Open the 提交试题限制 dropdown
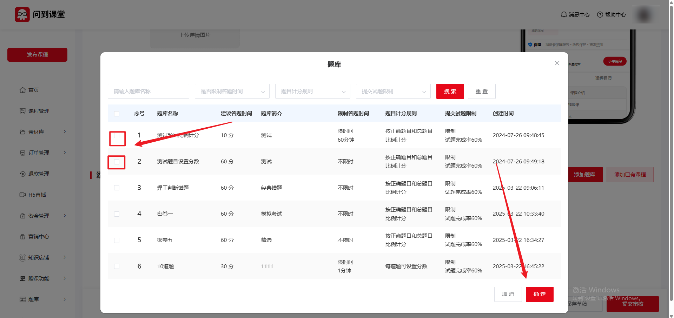 point(393,91)
